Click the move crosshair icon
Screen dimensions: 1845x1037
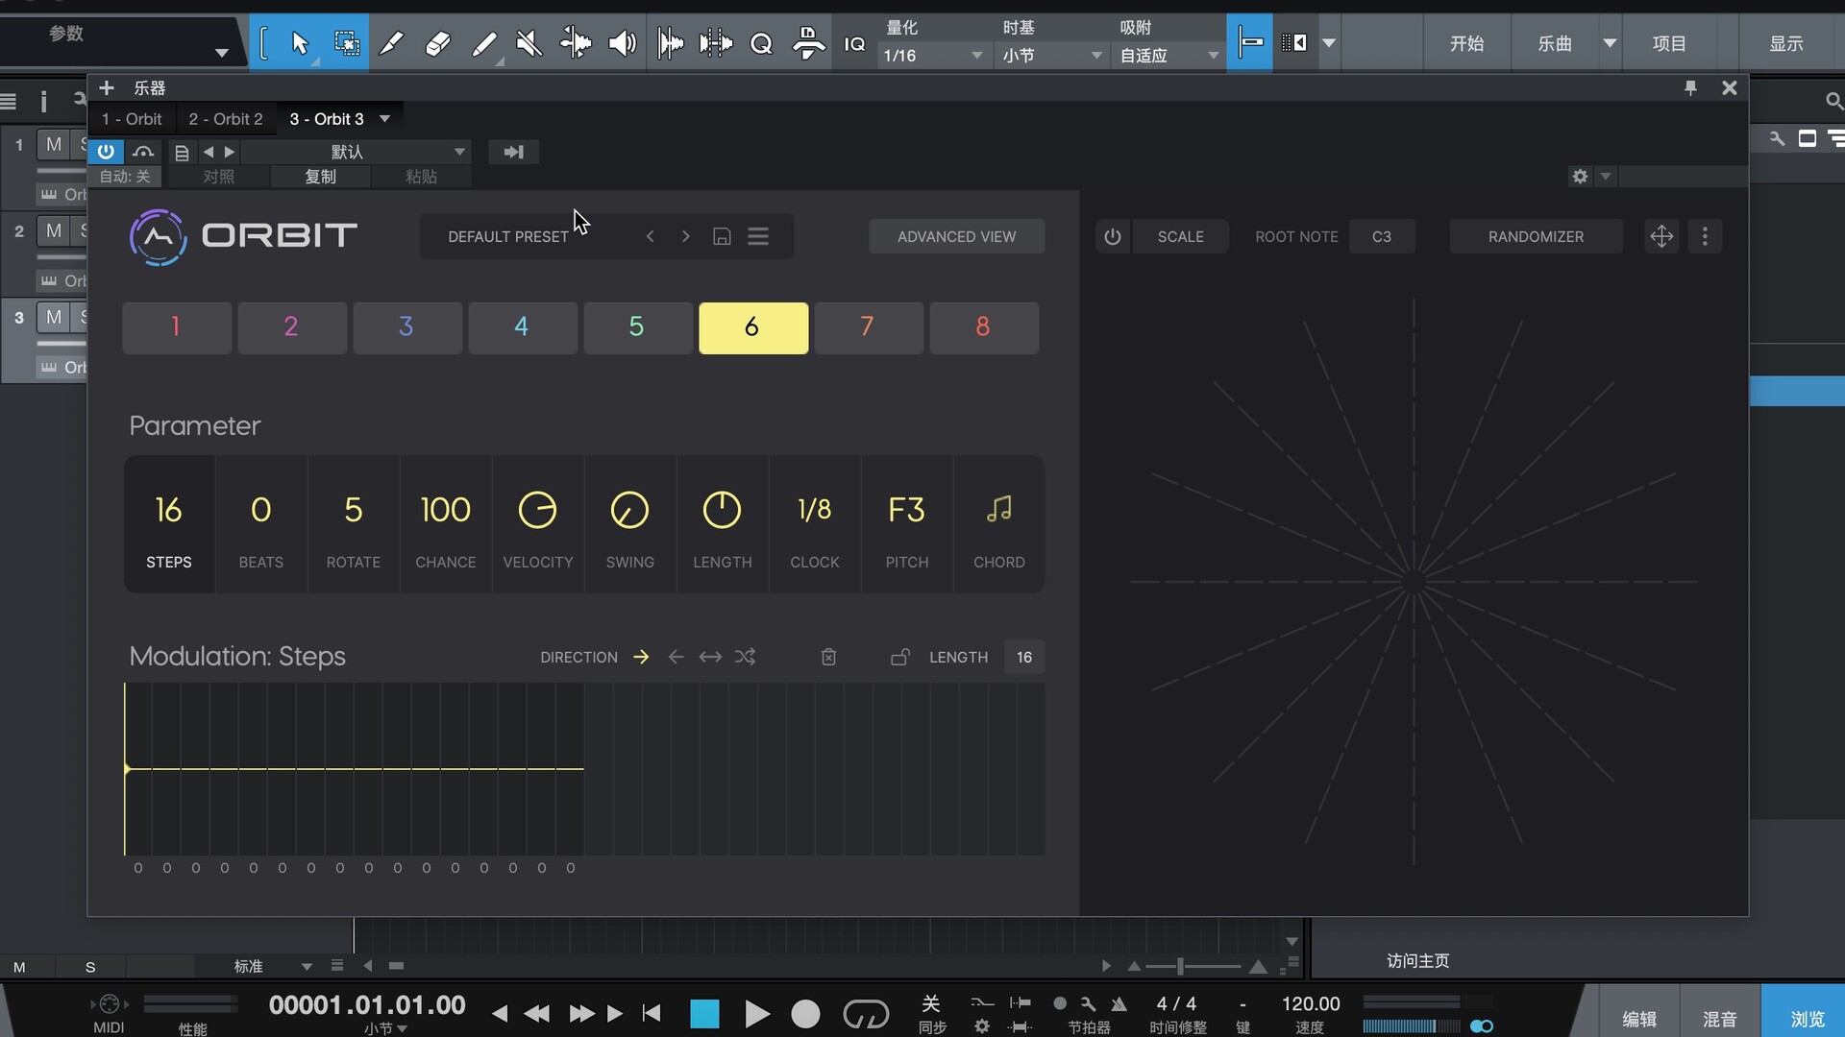1661,236
